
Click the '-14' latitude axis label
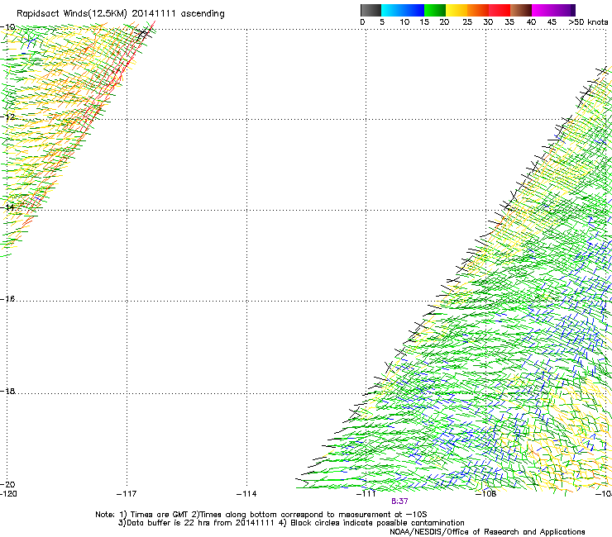point(7,207)
